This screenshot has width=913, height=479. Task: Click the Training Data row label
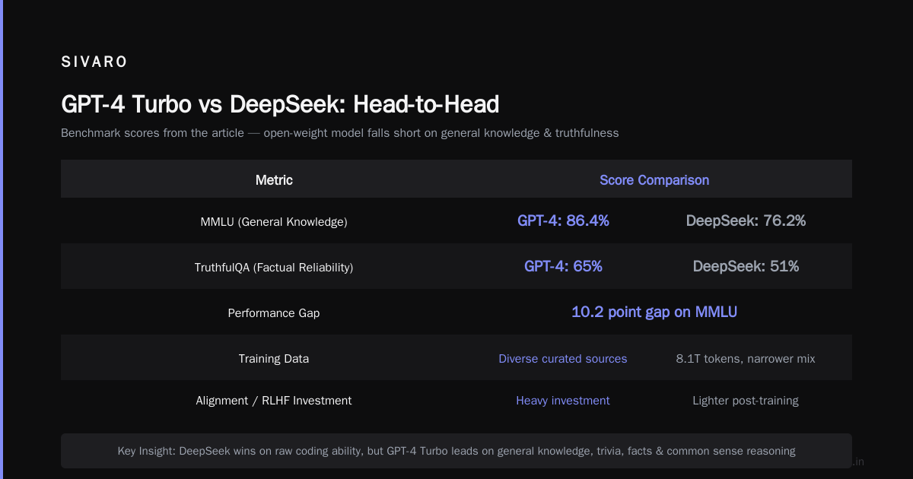tap(274, 359)
